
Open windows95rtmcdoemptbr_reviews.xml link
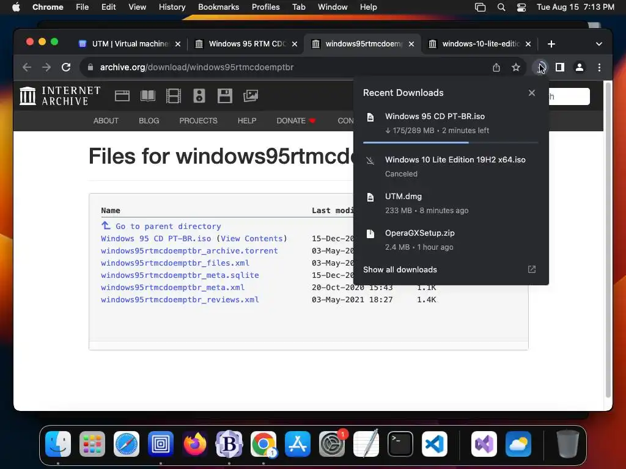click(x=180, y=300)
